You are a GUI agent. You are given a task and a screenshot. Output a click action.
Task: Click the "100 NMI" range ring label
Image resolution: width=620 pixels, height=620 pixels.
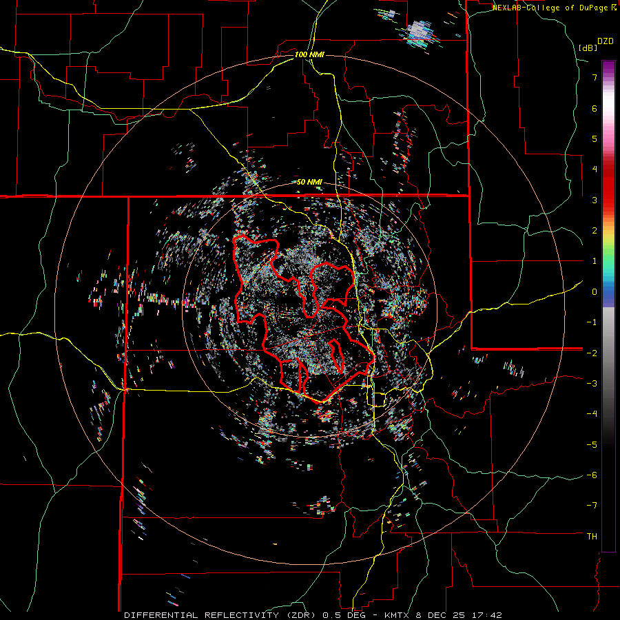(x=309, y=54)
